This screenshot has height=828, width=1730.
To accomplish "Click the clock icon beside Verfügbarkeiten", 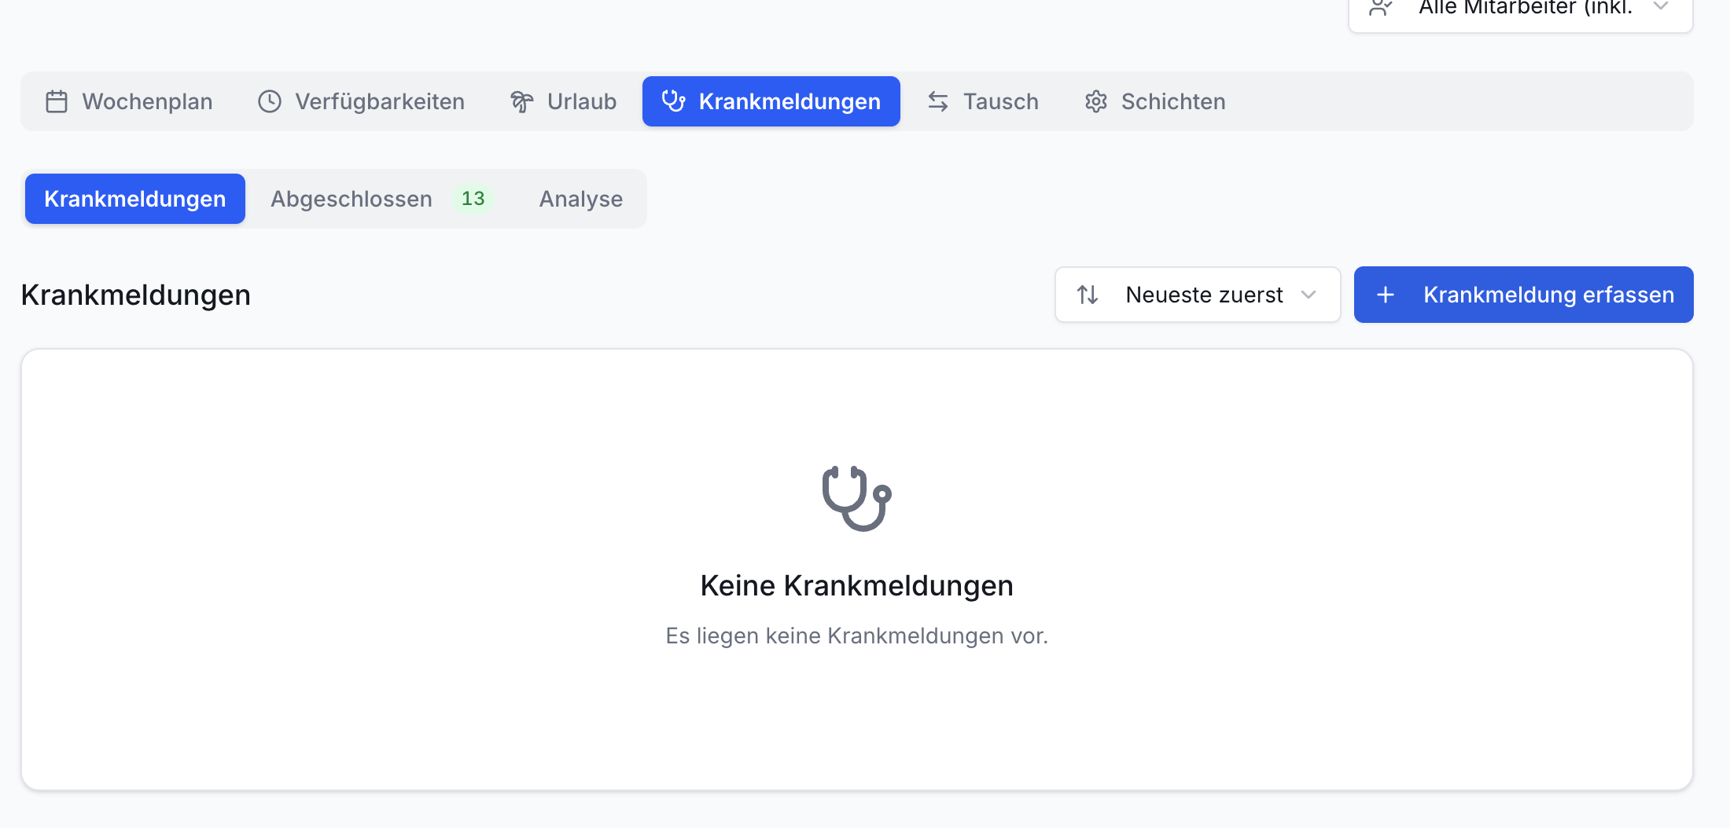I will pyautogui.click(x=270, y=101).
